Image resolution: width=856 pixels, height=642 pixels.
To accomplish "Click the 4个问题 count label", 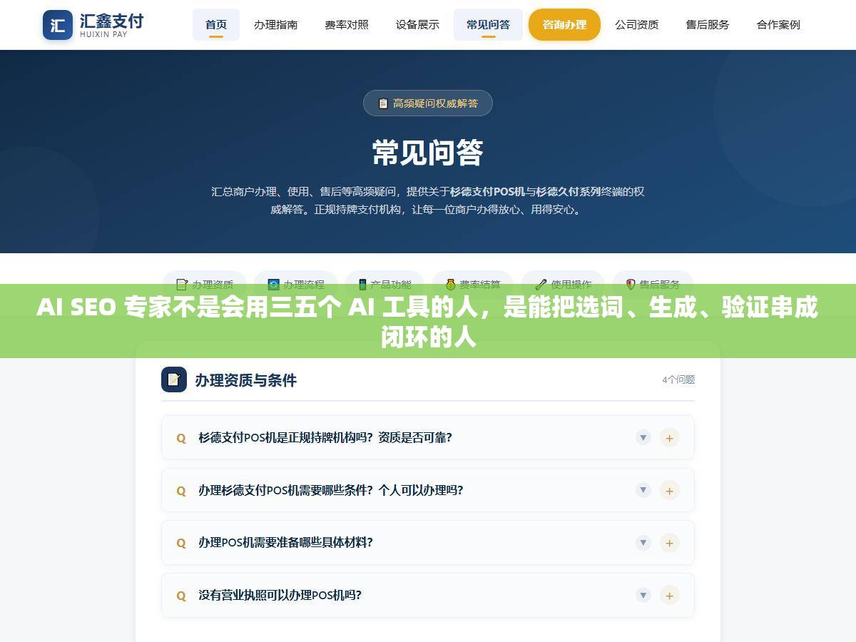I will click(678, 379).
